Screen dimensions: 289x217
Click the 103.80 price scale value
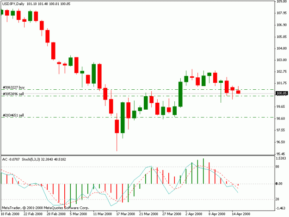(282, 60)
